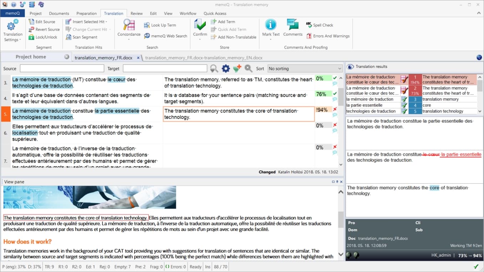Open the blue memoQ application menu
The image size is (484, 272).
(x=12, y=14)
